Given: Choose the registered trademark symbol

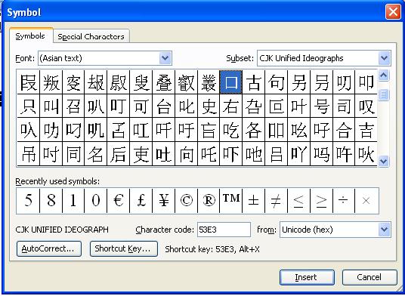Looking at the screenshot, I should (x=209, y=201).
